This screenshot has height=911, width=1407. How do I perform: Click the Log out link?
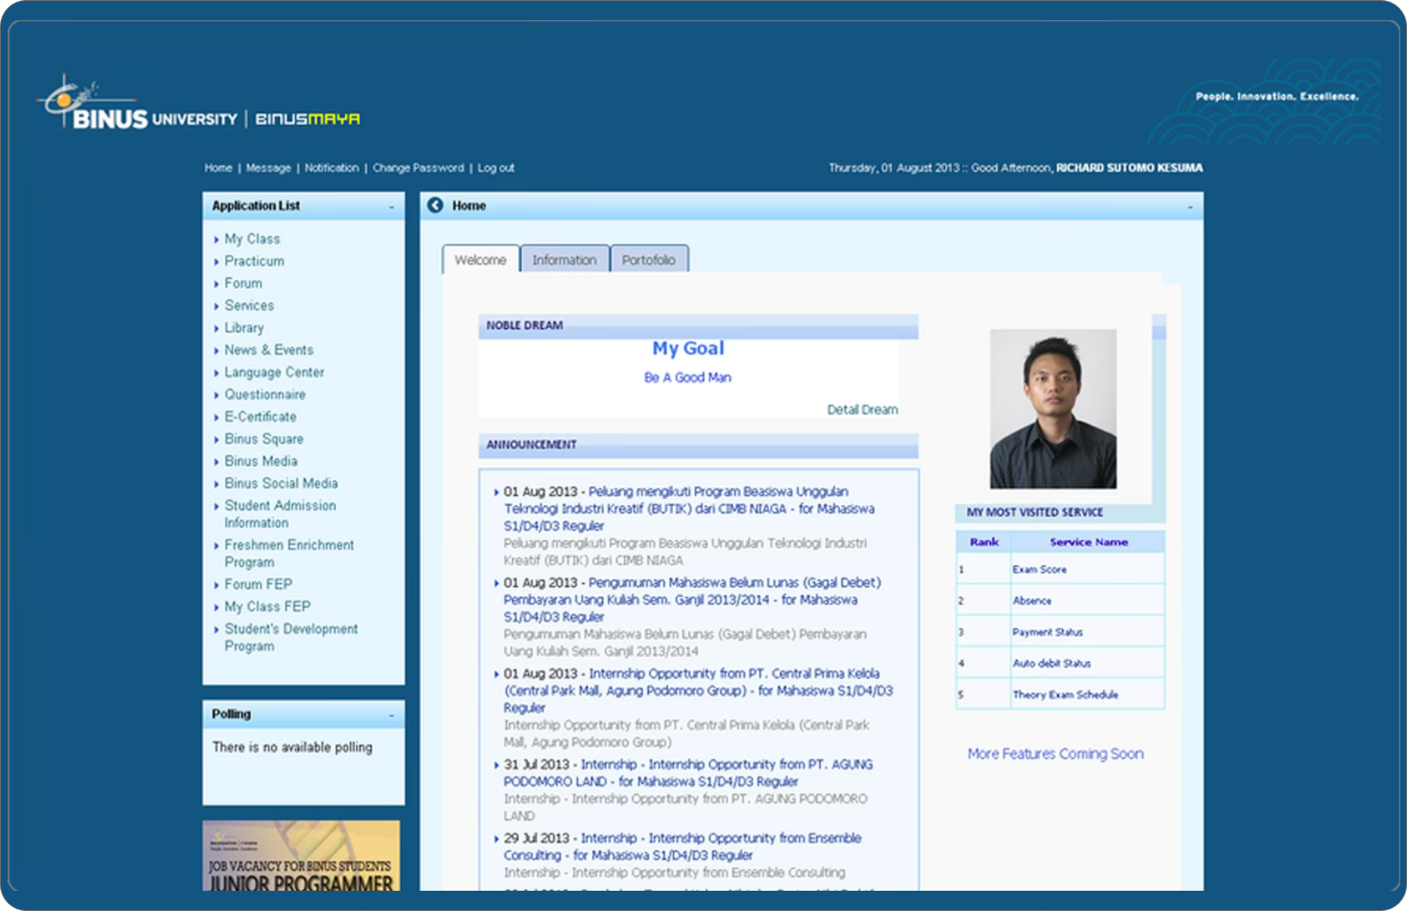495,168
